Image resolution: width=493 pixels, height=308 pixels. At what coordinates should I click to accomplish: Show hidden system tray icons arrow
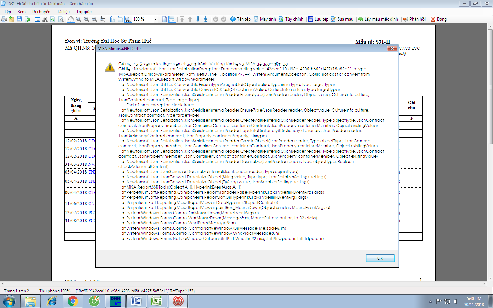(430, 301)
